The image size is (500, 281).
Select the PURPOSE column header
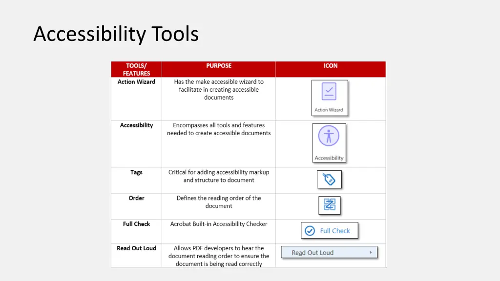tap(219, 66)
